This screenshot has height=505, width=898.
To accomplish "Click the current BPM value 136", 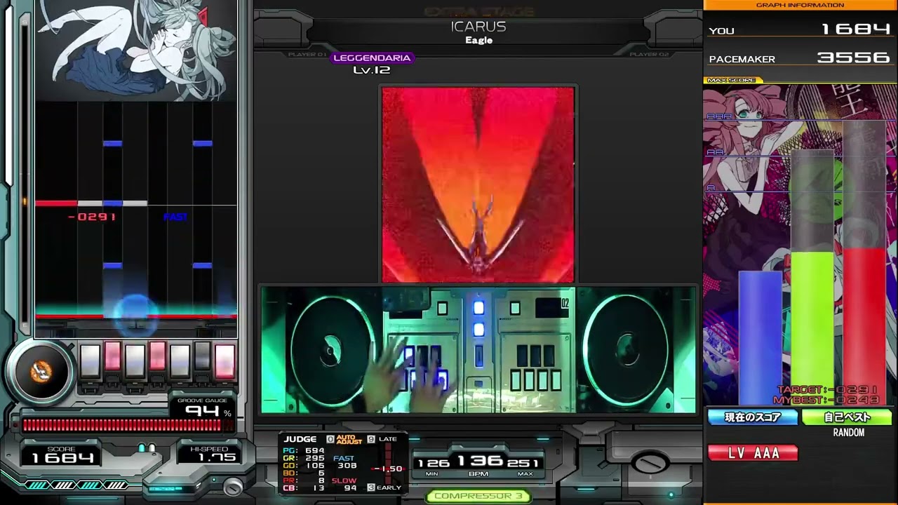I will coord(480,461).
